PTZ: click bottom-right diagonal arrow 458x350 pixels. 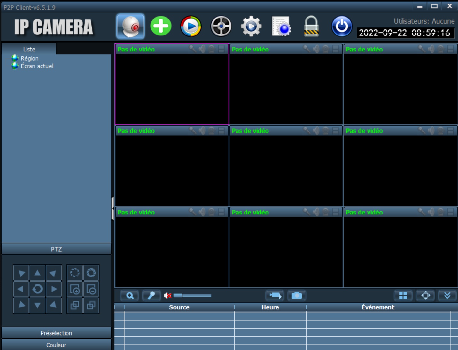[x=54, y=305]
